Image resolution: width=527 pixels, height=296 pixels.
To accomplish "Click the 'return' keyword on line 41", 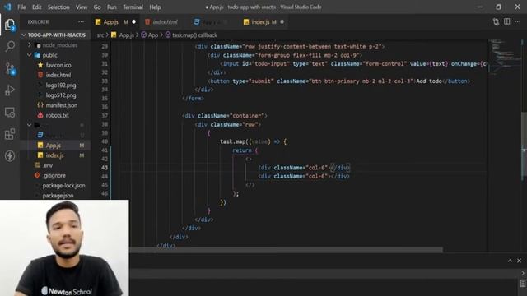I will (242, 150).
